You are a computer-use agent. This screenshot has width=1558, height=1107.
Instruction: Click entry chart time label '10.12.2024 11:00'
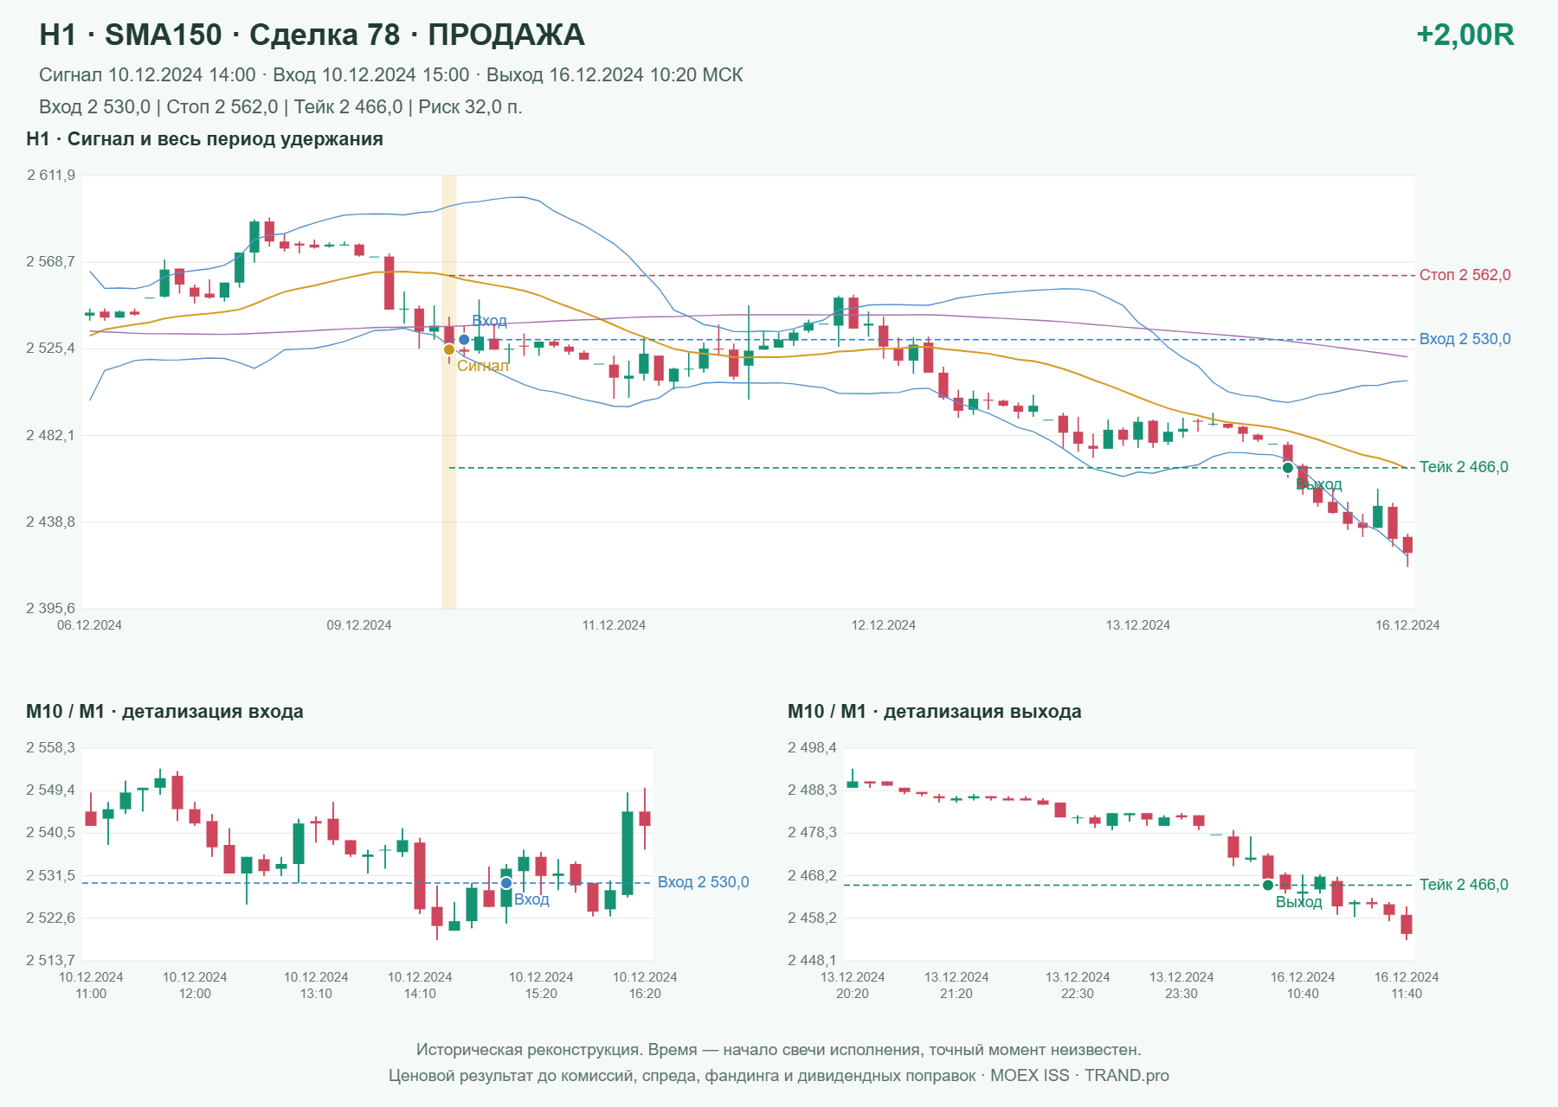pos(91,985)
